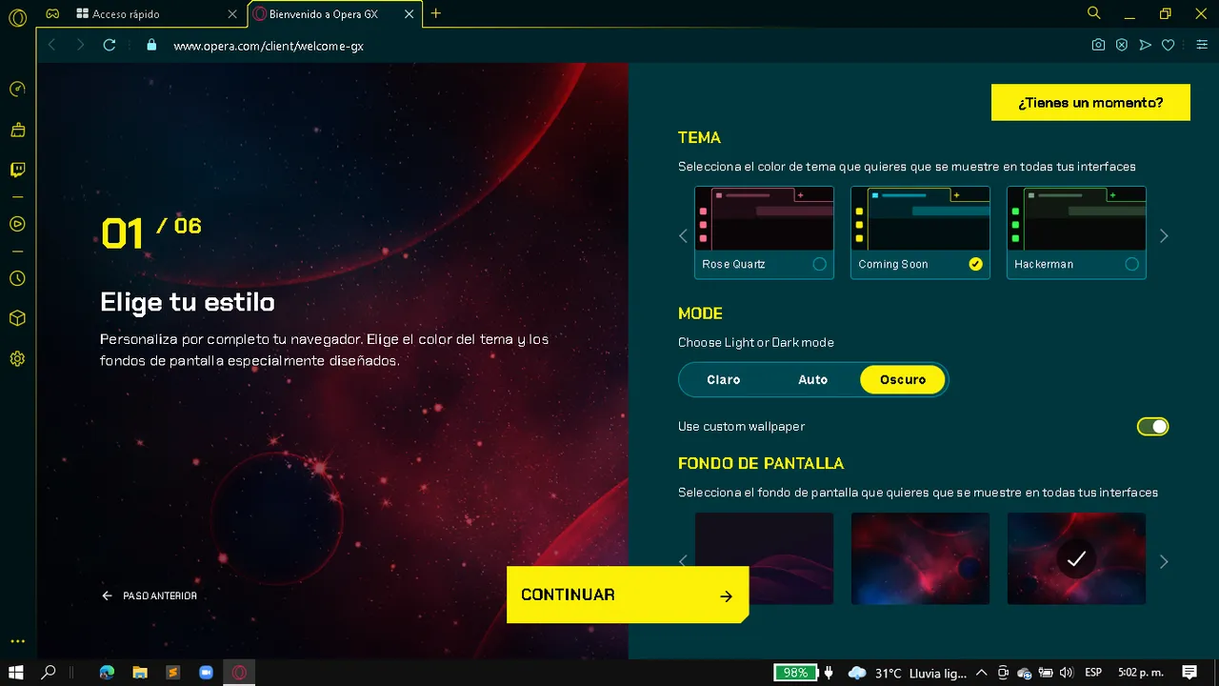Click Hackerman theme preview card

1076,232
